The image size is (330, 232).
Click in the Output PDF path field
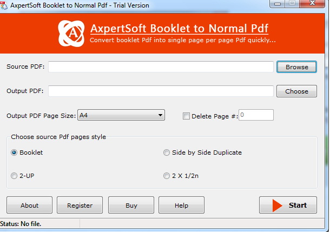[161, 91]
